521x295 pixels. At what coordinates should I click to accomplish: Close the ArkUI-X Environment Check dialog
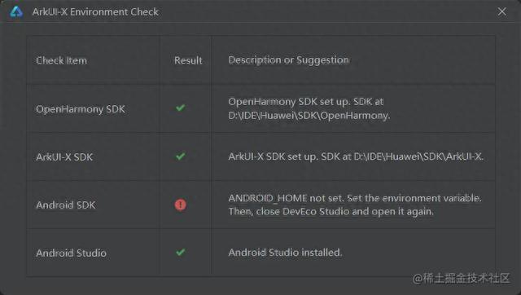[x=501, y=11]
